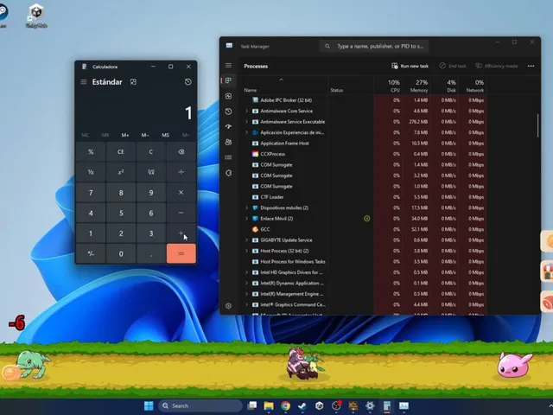This screenshot has height=415, width=553.
Task: Expand Antimalware Core Service process
Action: [246, 111]
